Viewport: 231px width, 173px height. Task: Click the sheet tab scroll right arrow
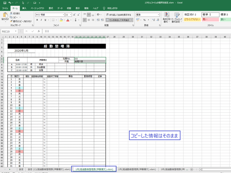[10, 169]
